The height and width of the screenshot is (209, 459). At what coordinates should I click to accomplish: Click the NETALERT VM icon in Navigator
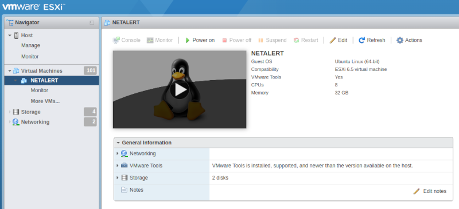coord(24,81)
